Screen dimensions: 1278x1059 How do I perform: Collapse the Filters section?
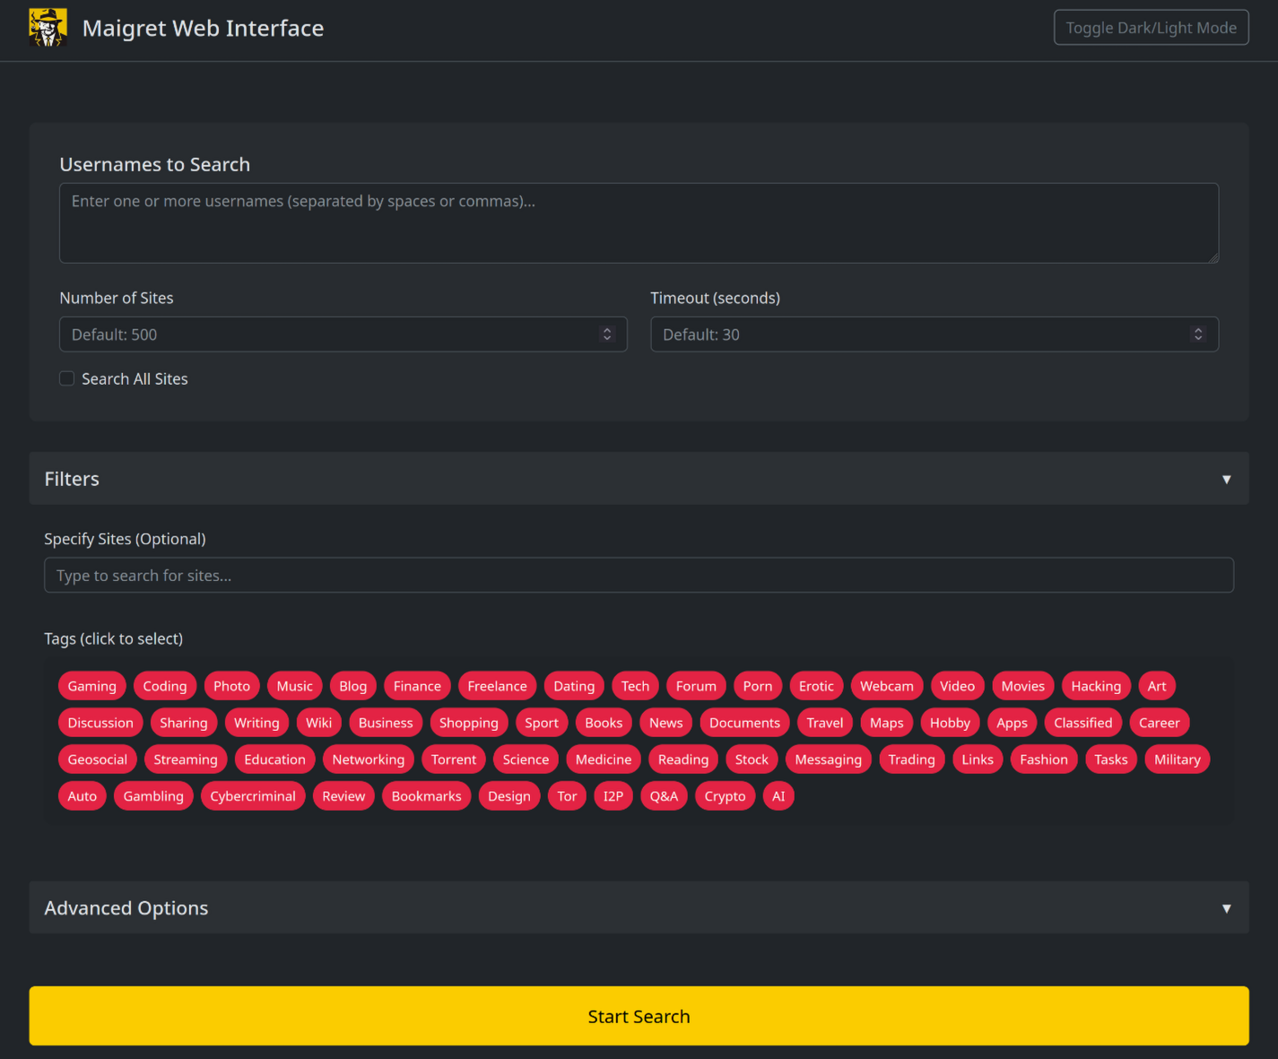pyautogui.click(x=1226, y=479)
